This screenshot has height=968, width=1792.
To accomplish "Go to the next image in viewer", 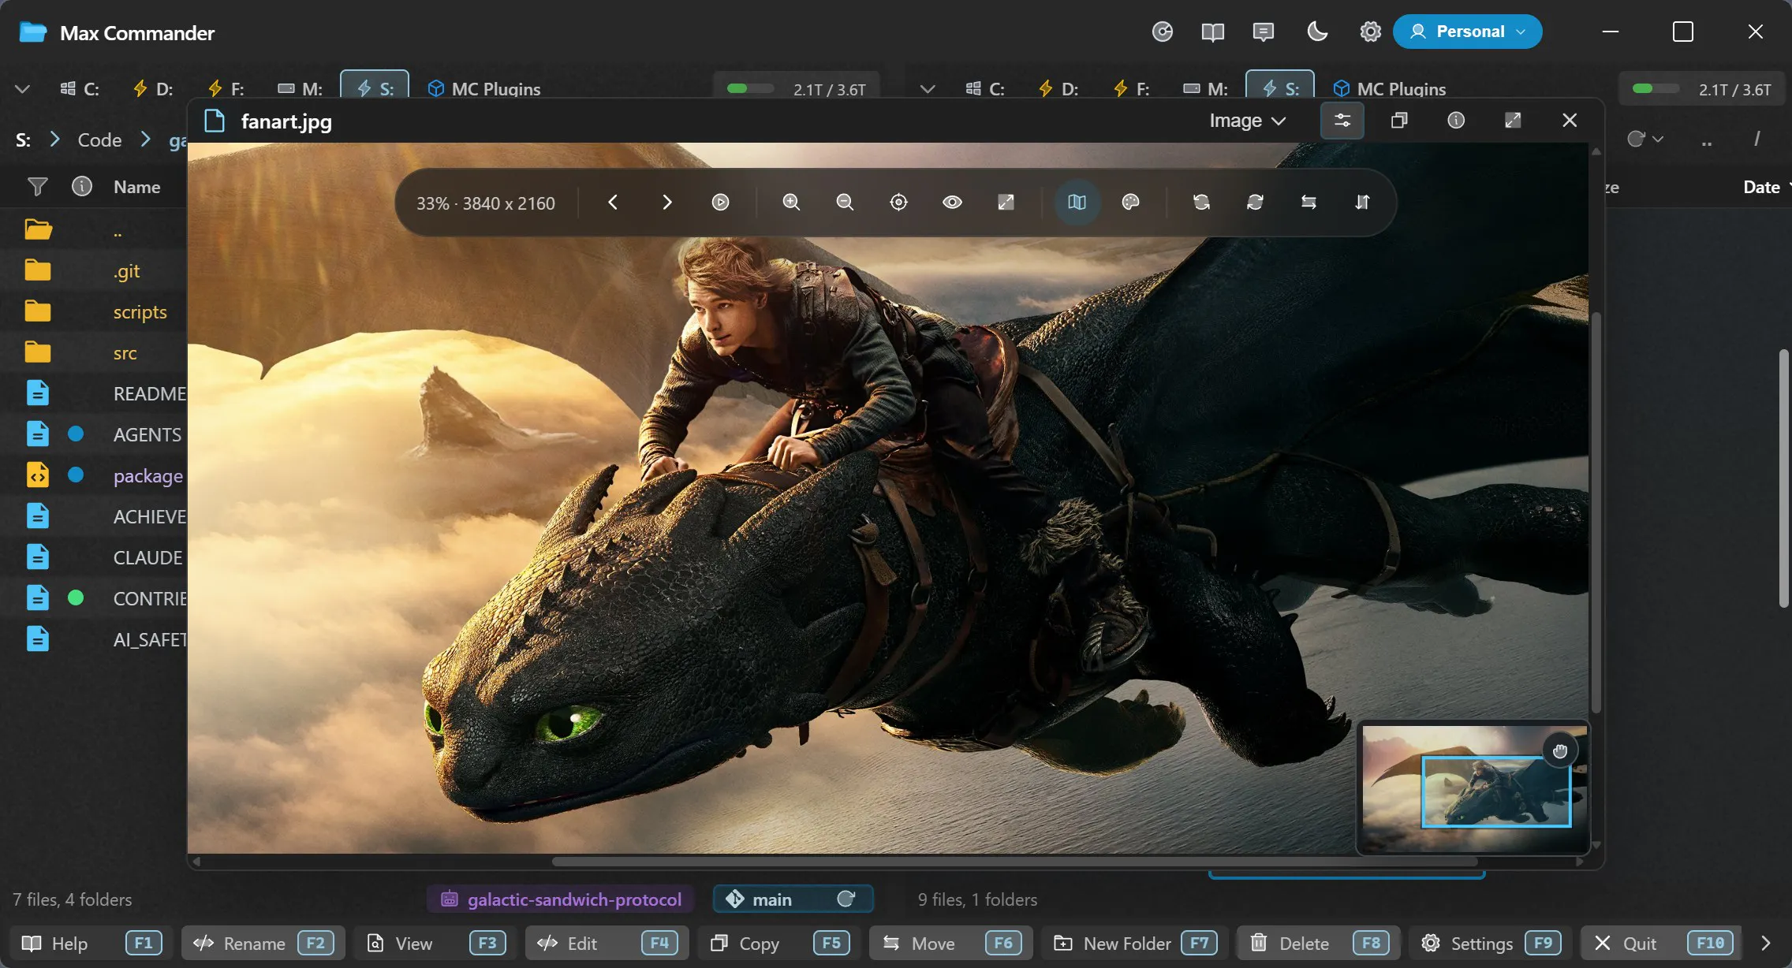I will click(x=666, y=203).
